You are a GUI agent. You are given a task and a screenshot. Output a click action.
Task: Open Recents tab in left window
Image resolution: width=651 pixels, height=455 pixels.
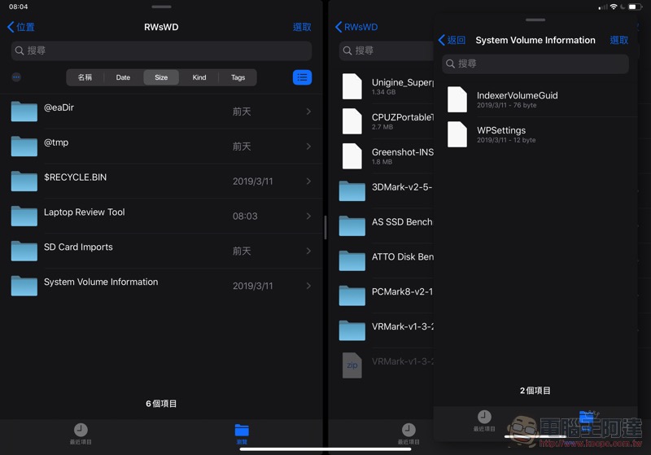(81, 434)
